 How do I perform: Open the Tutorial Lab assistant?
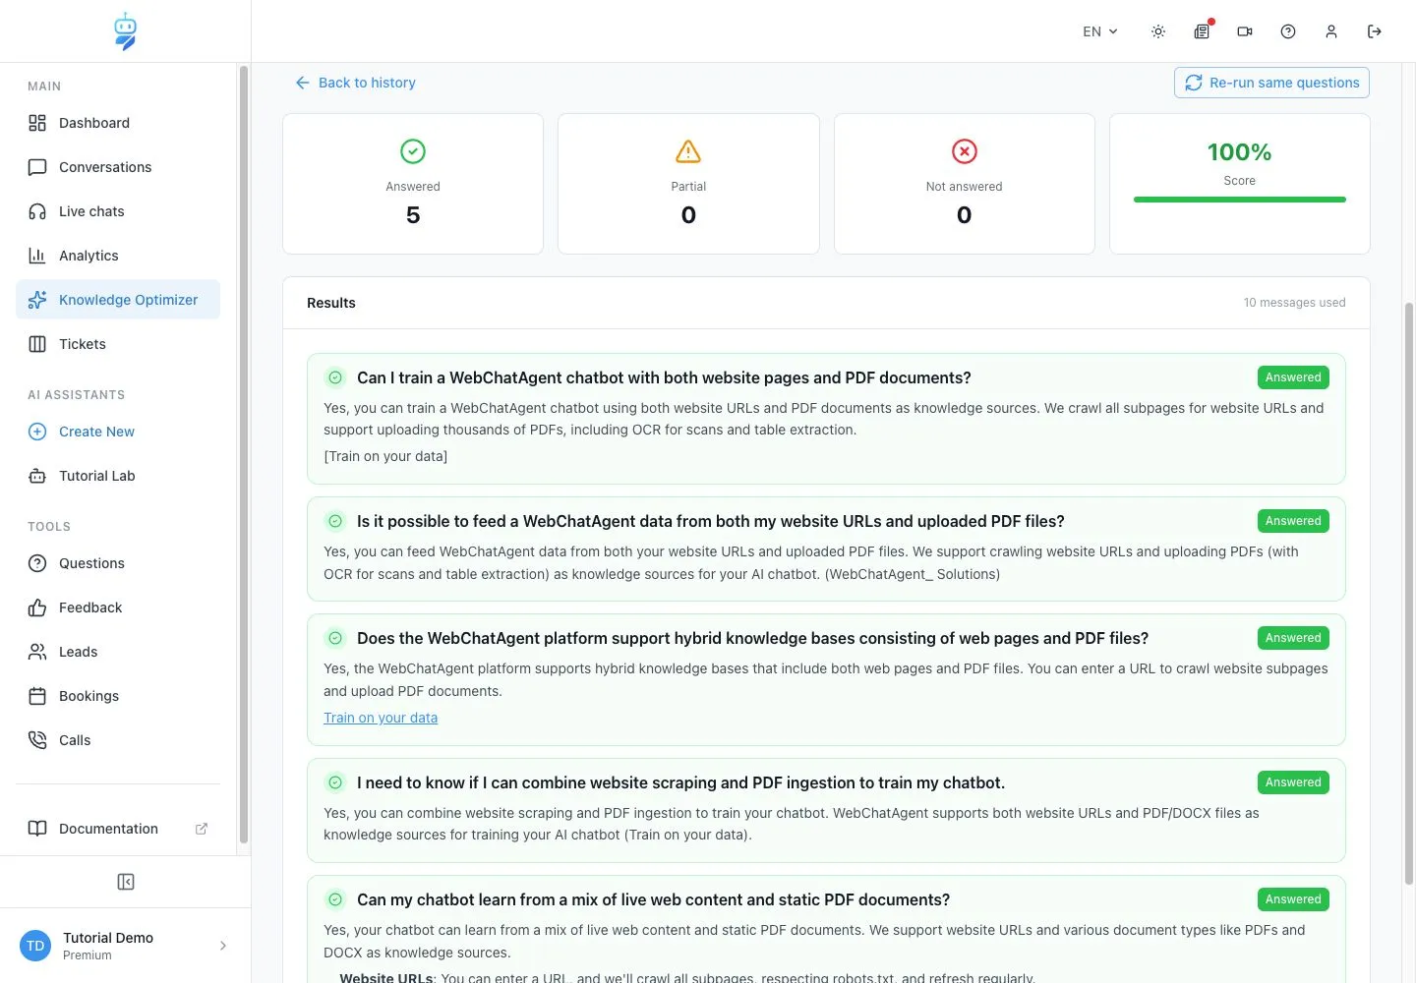pyautogui.click(x=118, y=476)
